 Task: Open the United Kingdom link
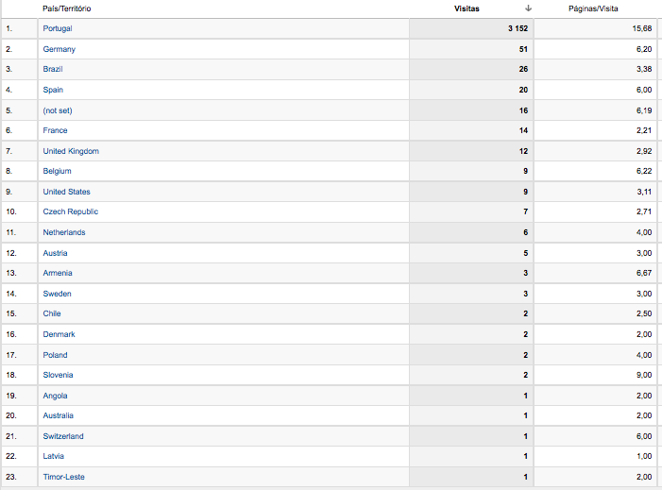tap(71, 151)
